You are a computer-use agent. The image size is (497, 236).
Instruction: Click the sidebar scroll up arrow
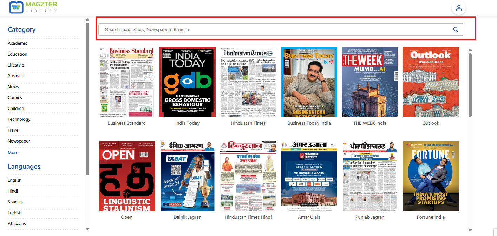coord(87,20)
